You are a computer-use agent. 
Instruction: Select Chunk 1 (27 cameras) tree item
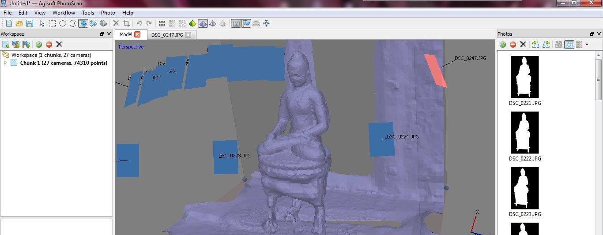coord(64,63)
